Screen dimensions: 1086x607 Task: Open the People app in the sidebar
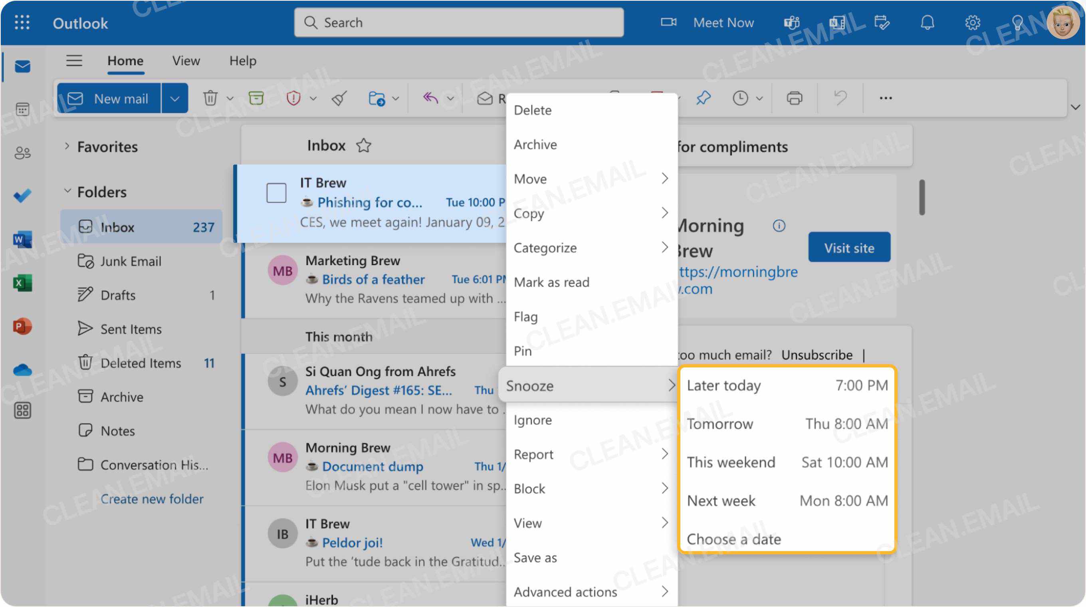coord(22,152)
